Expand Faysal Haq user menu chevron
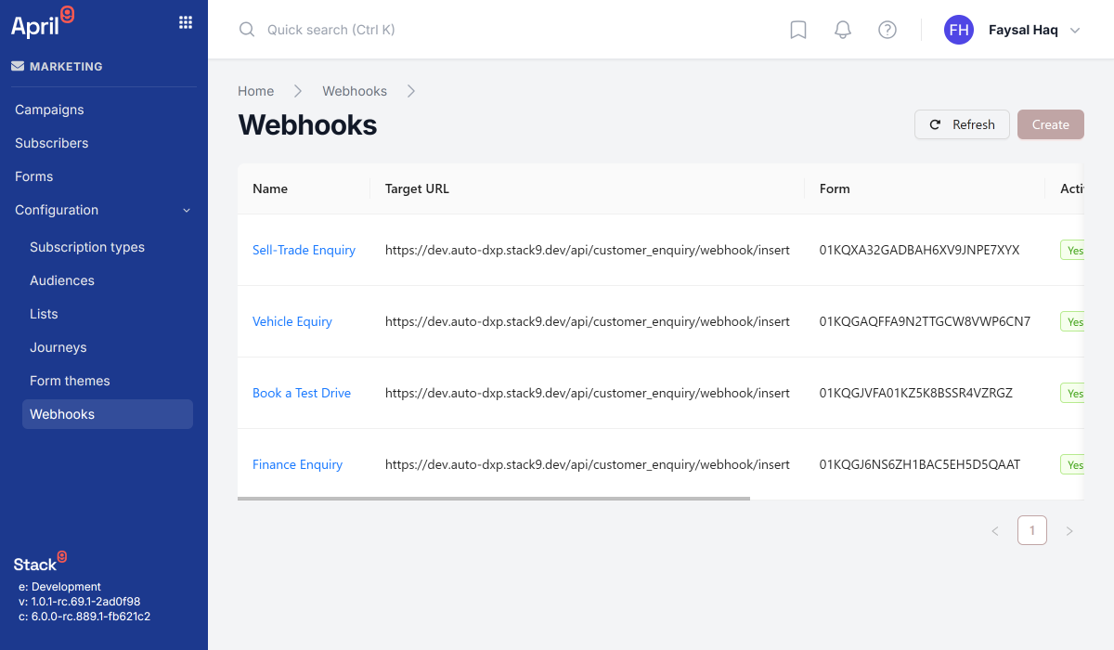1114x650 pixels. point(1075,31)
